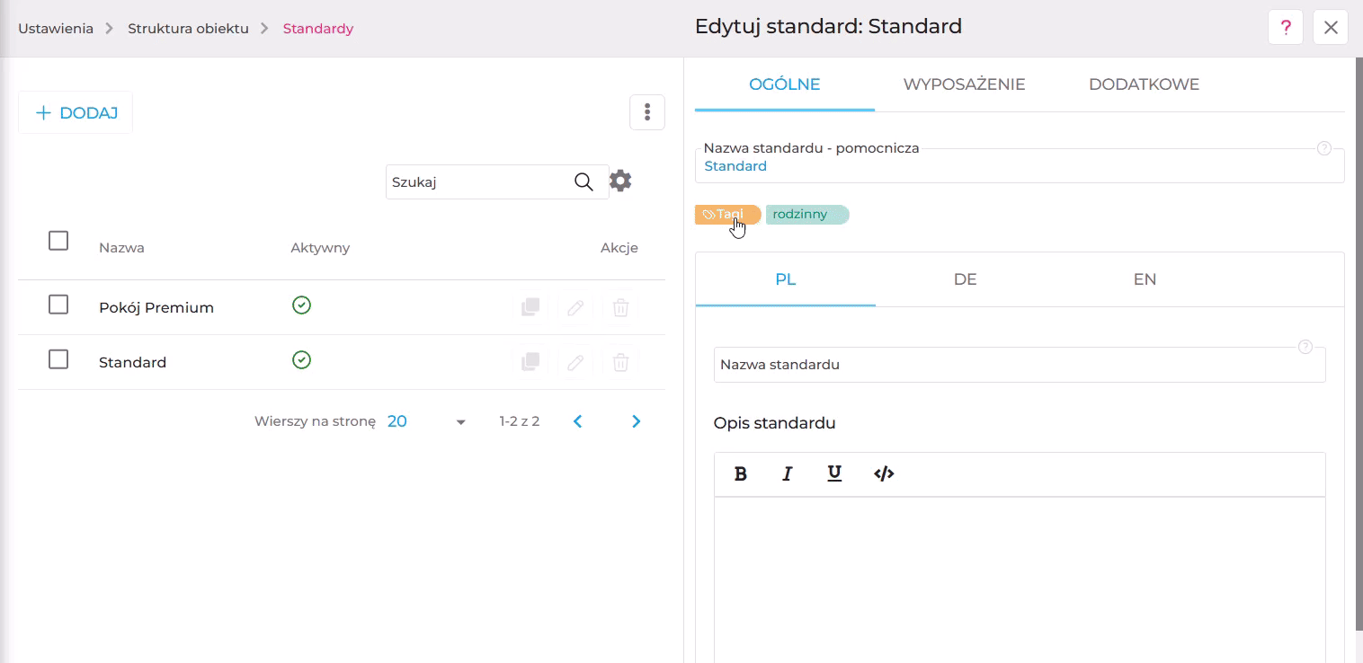Select the PL language tab
The width and height of the screenshot is (1363, 663).
tap(786, 279)
